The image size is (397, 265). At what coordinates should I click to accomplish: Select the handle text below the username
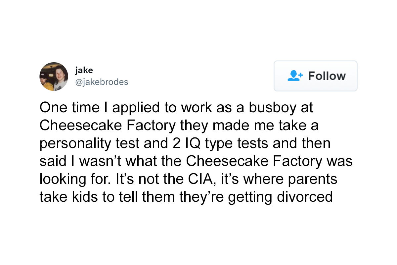[102, 82]
